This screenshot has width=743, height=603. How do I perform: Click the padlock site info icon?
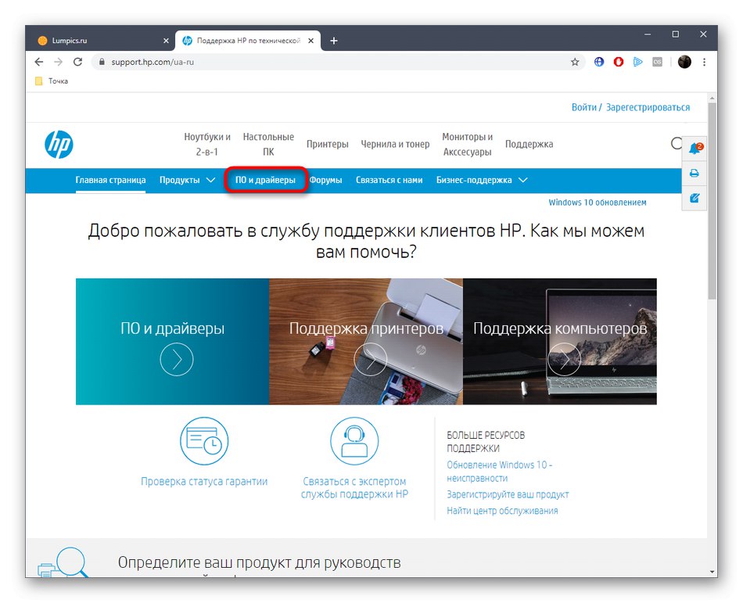tap(102, 62)
